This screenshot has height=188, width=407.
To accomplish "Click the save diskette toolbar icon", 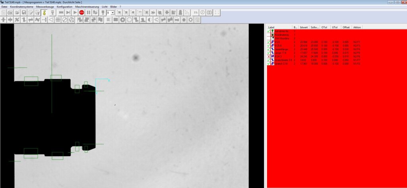I will (24, 13).
